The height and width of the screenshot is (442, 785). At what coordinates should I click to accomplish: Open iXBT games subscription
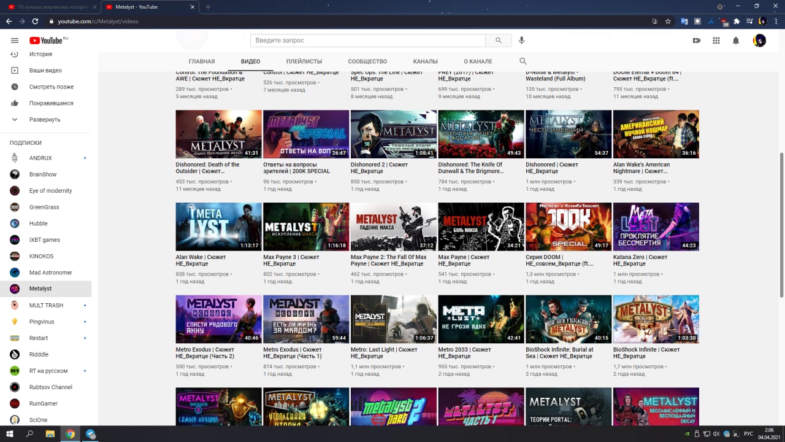pos(45,239)
